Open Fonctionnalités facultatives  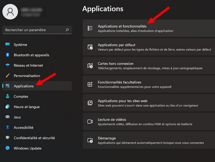[x=149, y=84]
